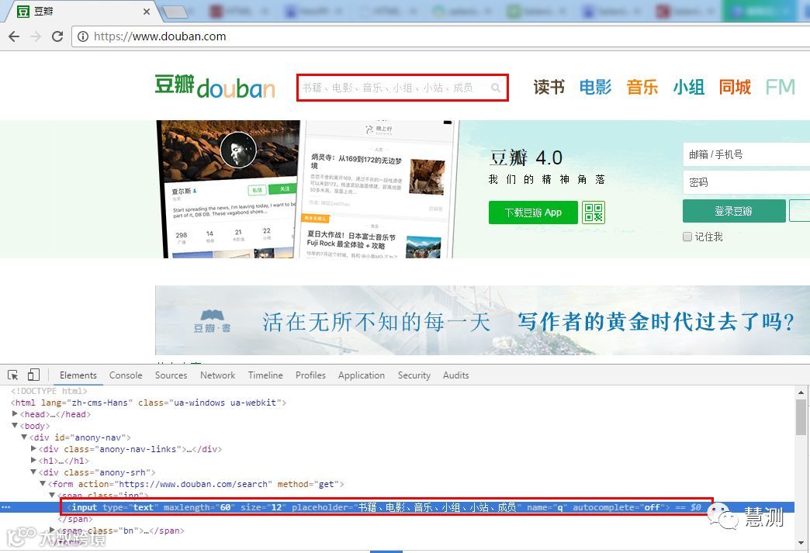Open the 音乐 navigation link
The width and height of the screenshot is (810, 553).
[x=642, y=87]
